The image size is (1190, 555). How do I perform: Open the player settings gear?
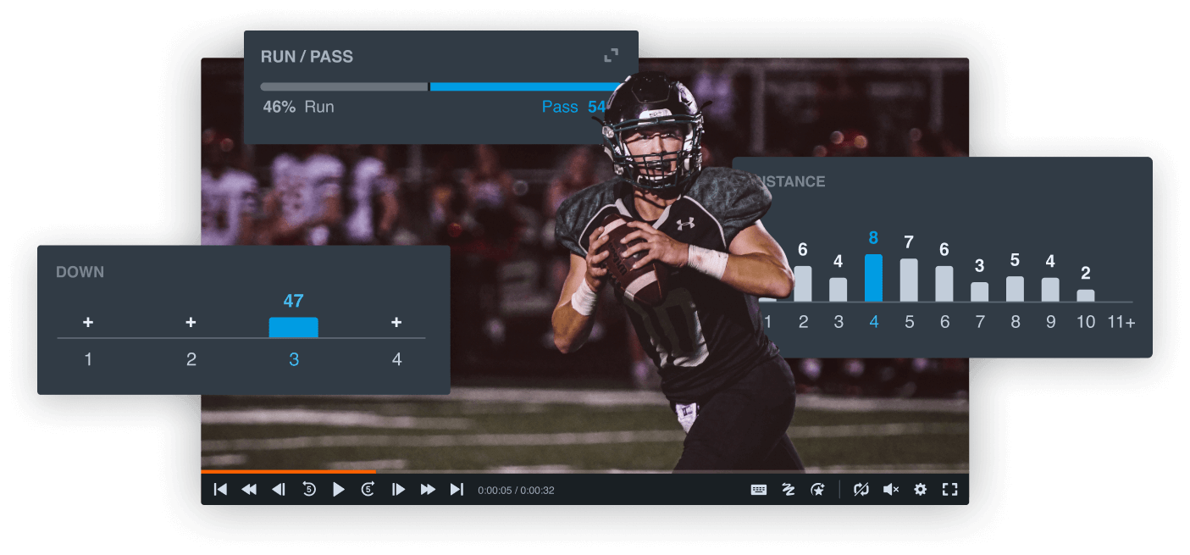click(x=921, y=490)
